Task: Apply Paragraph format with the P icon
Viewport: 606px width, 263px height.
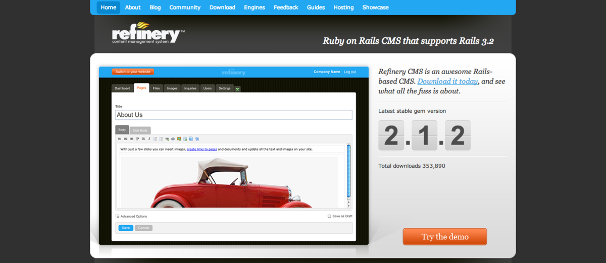Action: click(137, 139)
